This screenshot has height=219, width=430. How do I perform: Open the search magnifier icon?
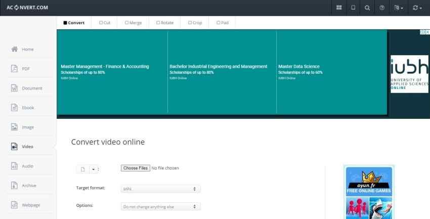coord(367,8)
